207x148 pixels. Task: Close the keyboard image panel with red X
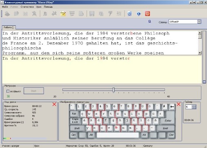(179, 104)
